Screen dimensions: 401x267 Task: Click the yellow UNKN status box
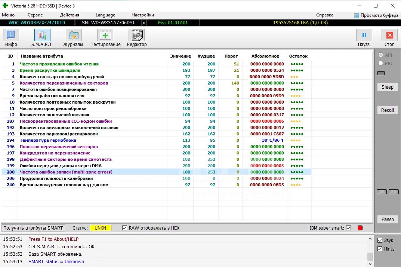tap(100, 228)
